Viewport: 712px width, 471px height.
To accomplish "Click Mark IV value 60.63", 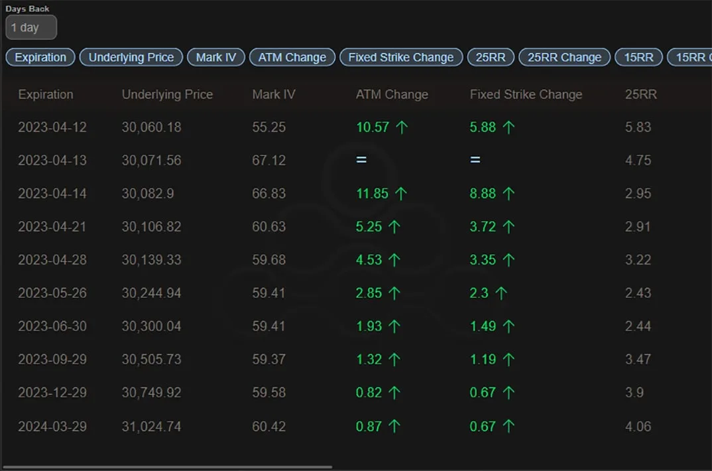I will coord(268,227).
